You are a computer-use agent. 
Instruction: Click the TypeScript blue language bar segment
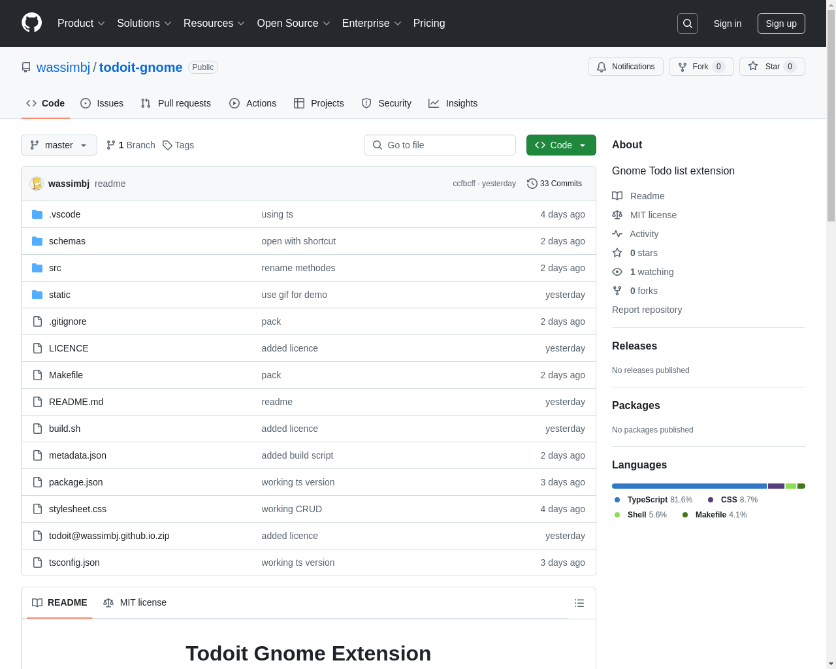coord(689,486)
